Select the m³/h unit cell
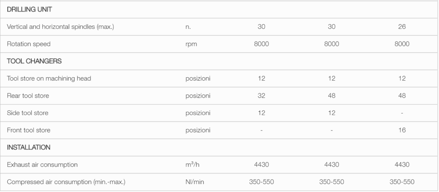Viewport: 439px width, 192px height. coord(192,165)
